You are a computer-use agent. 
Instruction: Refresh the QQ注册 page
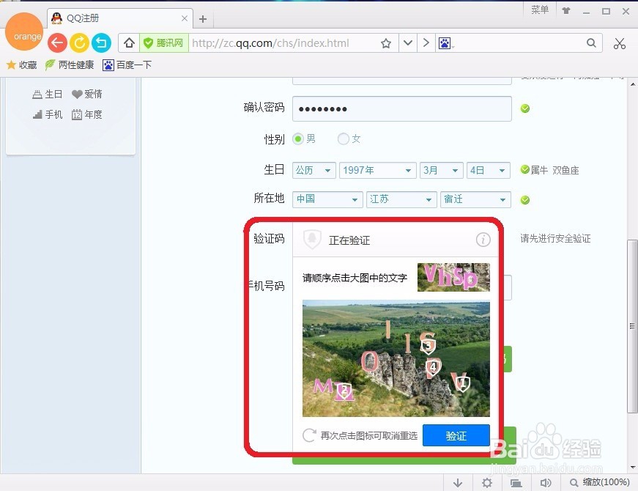pos(79,43)
